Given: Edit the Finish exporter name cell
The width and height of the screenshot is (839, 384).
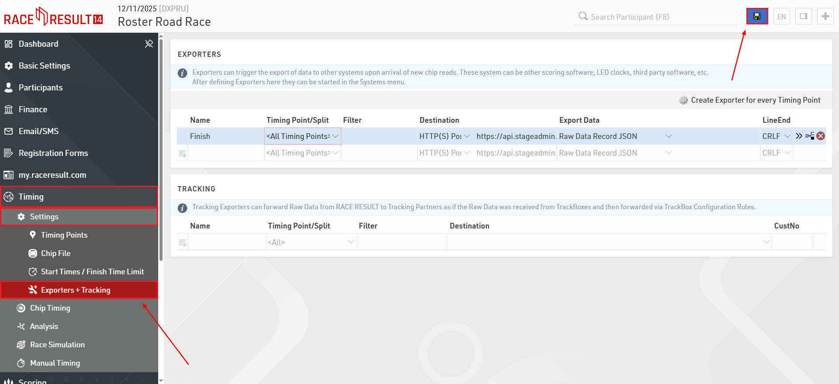Looking at the screenshot, I should coord(226,136).
